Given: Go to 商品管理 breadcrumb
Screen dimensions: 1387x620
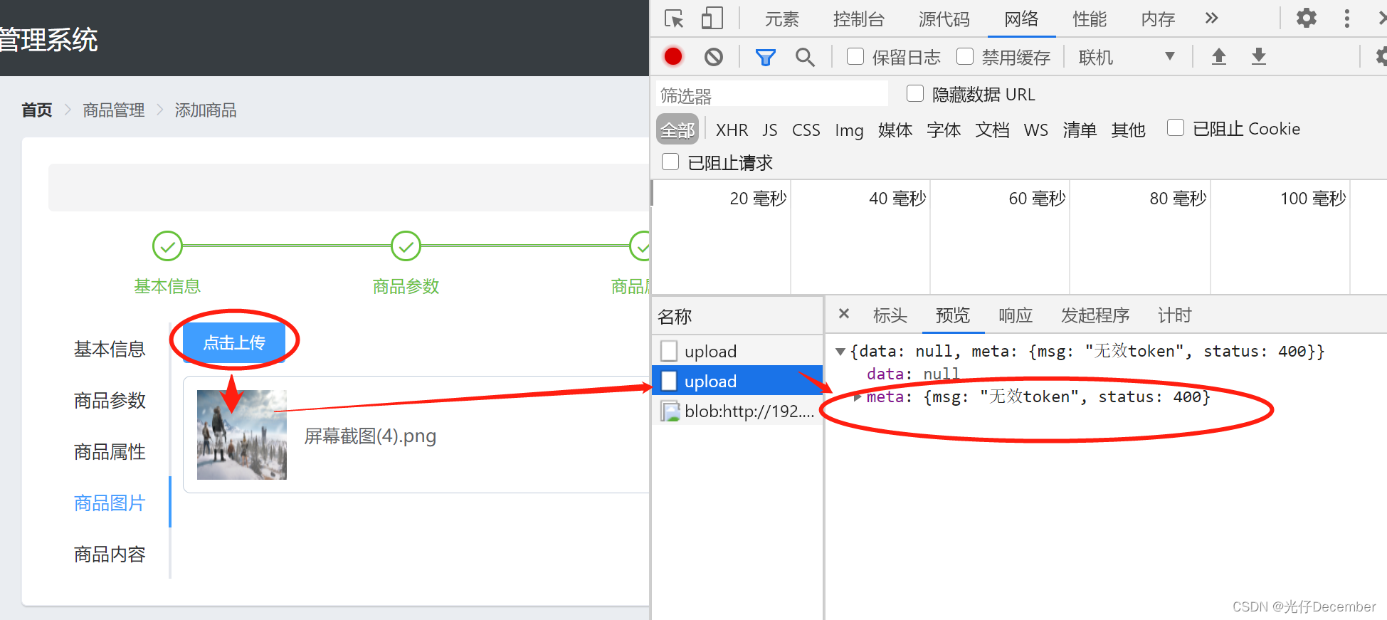Looking at the screenshot, I should [x=114, y=110].
